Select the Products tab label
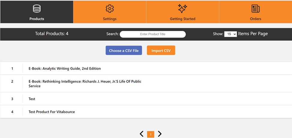292x138 pixels. [37, 19]
